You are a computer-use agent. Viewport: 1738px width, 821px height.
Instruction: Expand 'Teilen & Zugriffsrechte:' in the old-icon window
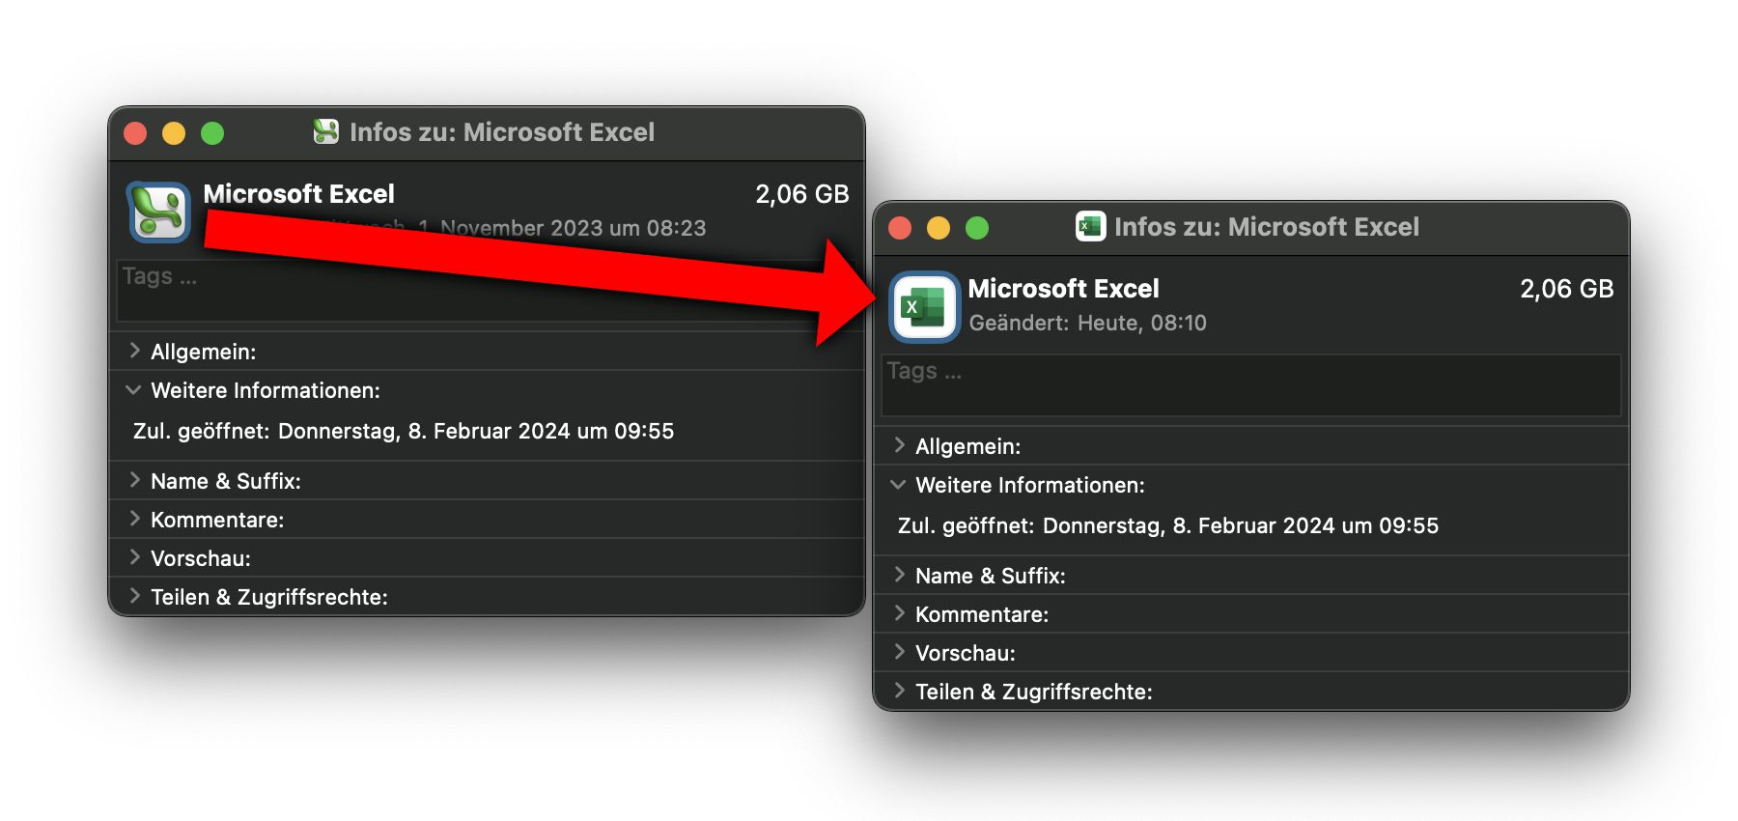click(x=135, y=596)
